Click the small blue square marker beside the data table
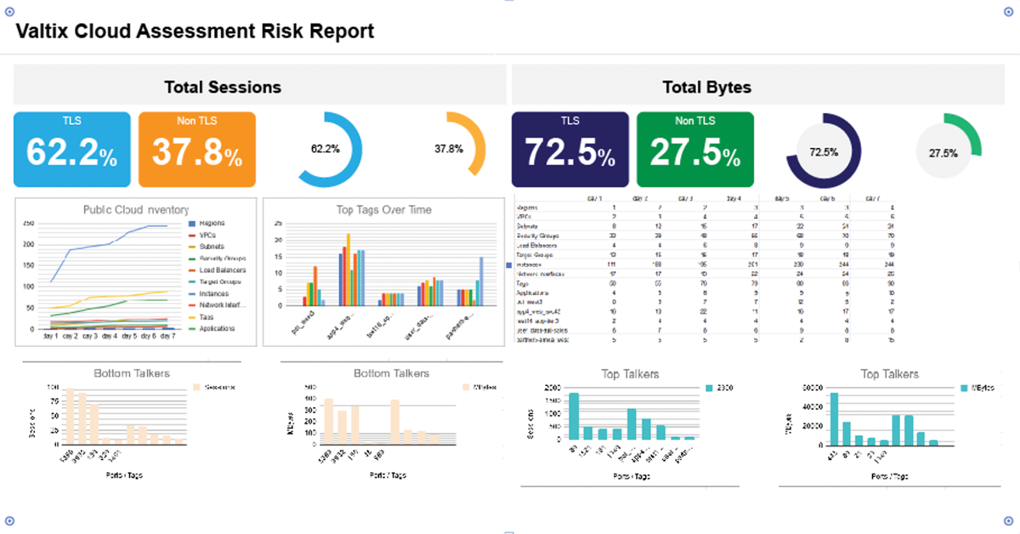The height and width of the screenshot is (534, 1020). (x=507, y=264)
